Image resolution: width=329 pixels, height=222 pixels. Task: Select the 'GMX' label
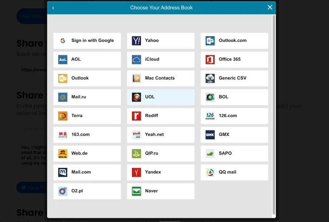(x=224, y=135)
